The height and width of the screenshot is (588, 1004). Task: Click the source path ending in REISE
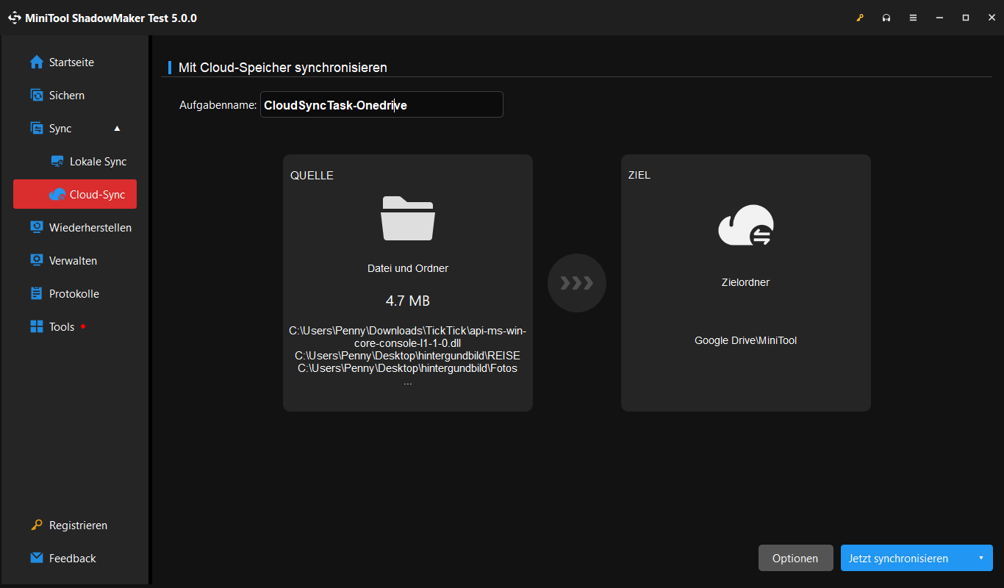pyautogui.click(x=408, y=356)
